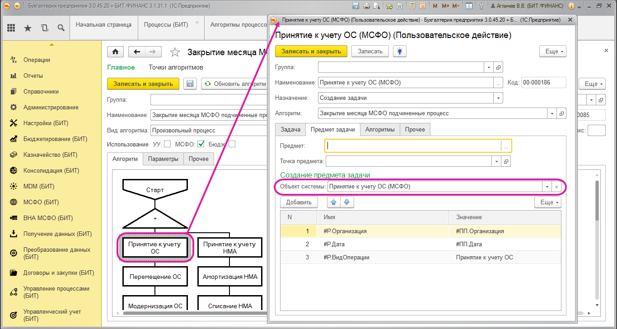Open the history icon in the top panel
Screen dimensions: 617x329
[x=44, y=28]
